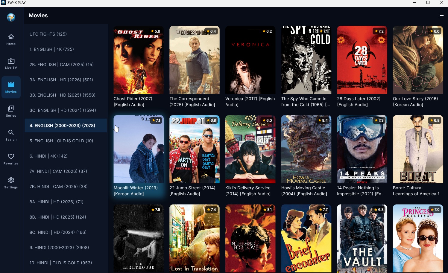Select 1. ENGLISH | 4K category
This screenshot has width=448, height=273.
pos(66,49)
